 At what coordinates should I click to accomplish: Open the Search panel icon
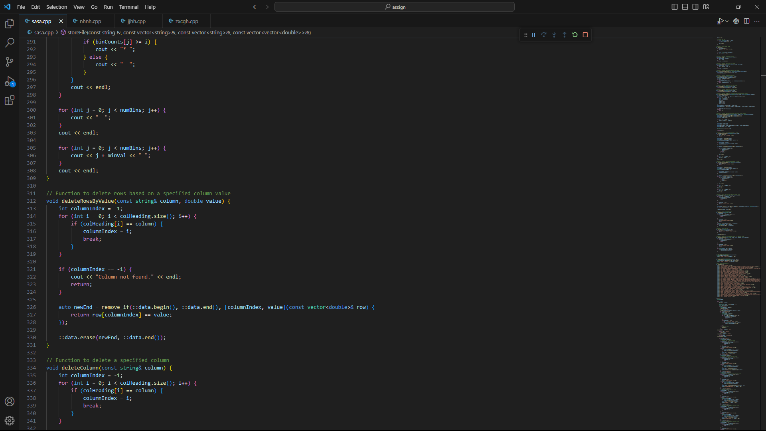10,43
